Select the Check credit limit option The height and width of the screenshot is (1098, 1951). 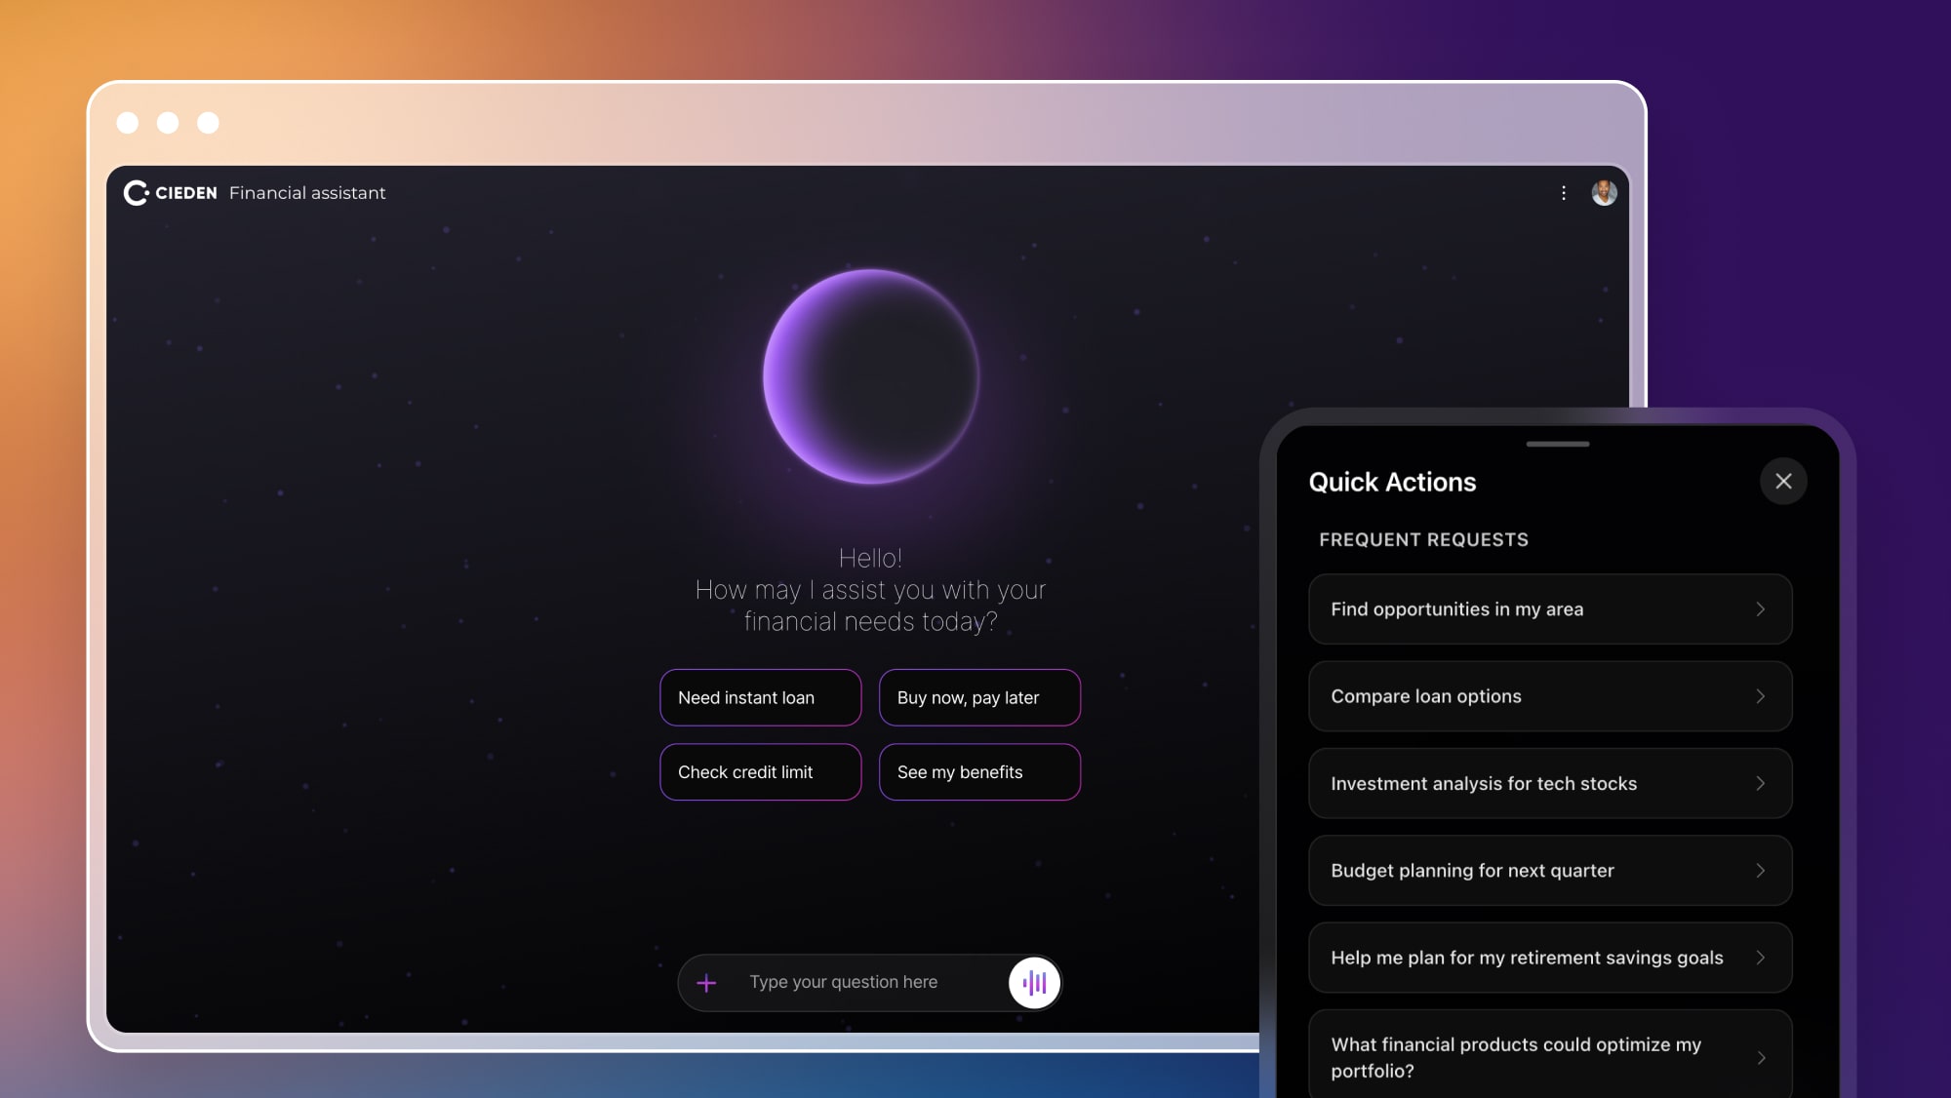(x=760, y=771)
